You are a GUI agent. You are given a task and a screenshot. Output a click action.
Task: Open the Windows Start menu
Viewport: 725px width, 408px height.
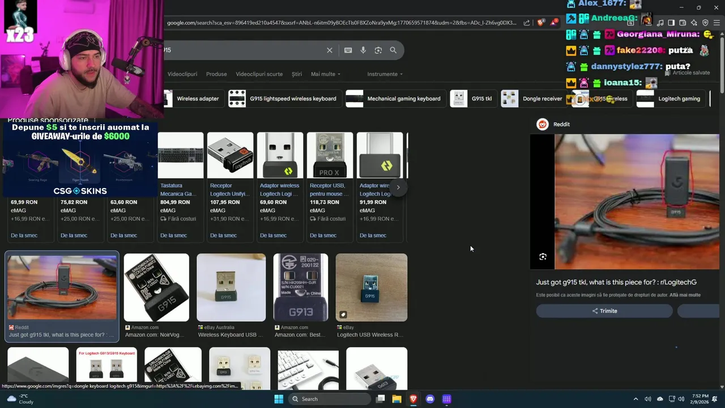click(x=279, y=399)
